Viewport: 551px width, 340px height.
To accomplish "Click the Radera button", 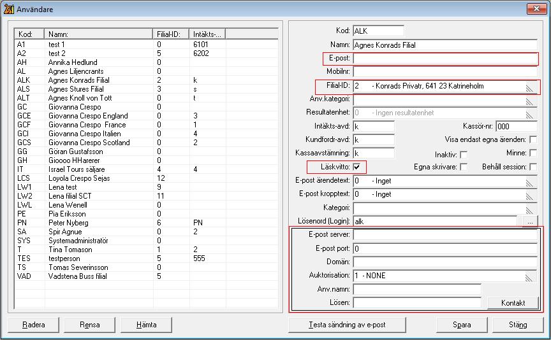I will pyautogui.click(x=33, y=325).
